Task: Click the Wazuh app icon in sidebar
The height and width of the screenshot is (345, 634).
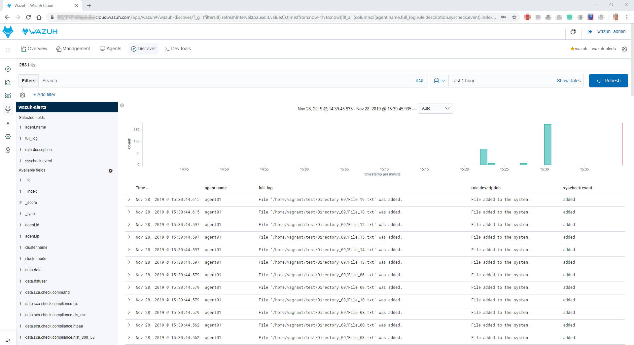Action: (x=8, y=109)
